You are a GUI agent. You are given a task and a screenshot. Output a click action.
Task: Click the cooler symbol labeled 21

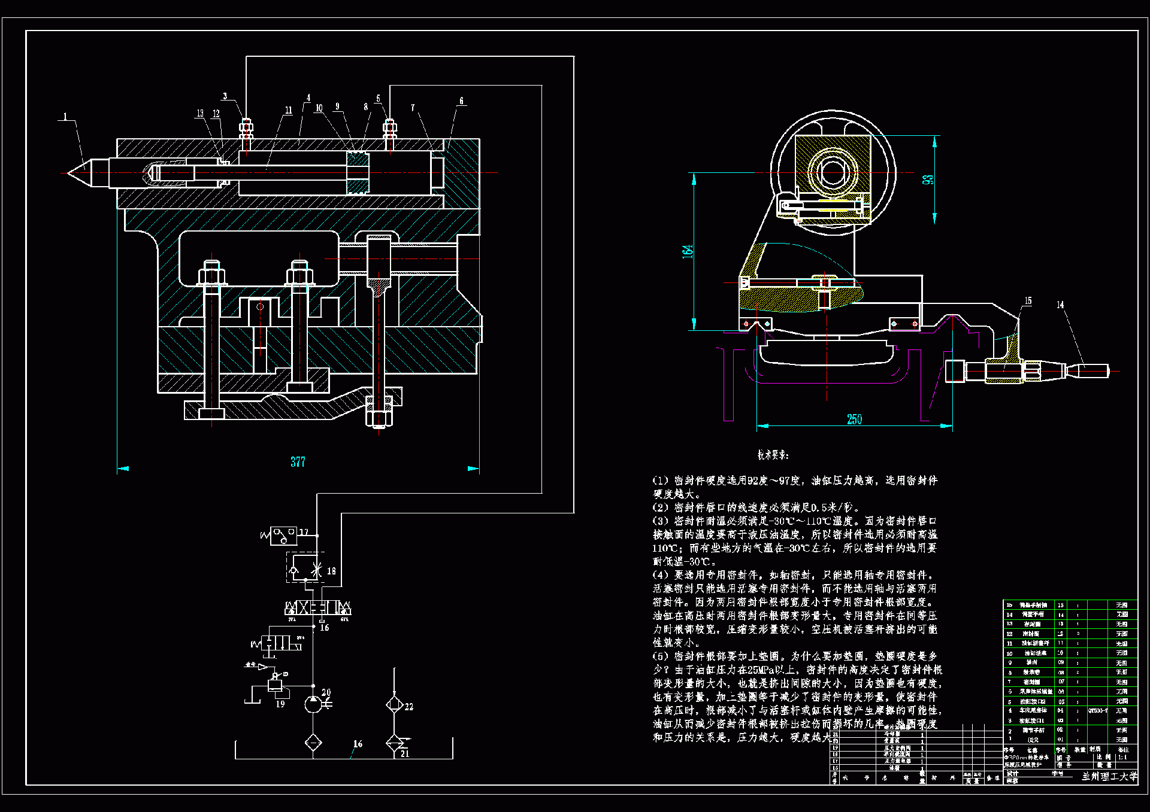coord(394,743)
